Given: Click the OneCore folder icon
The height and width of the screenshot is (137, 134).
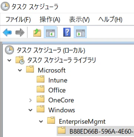Looking at the screenshot, I should [41, 99].
